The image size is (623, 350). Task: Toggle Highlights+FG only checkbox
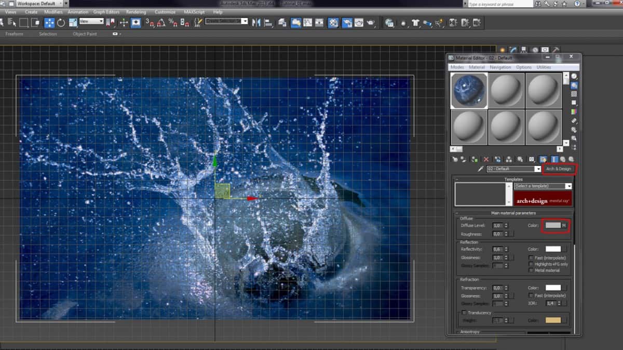[531, 264]
